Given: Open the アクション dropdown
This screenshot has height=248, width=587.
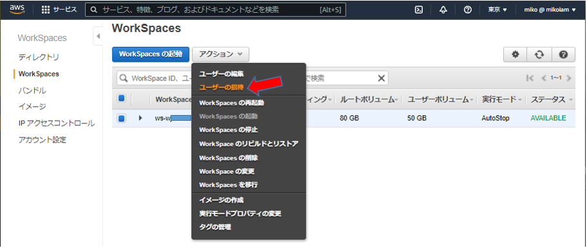Looking at the screenshot, I should pos(221,55).
